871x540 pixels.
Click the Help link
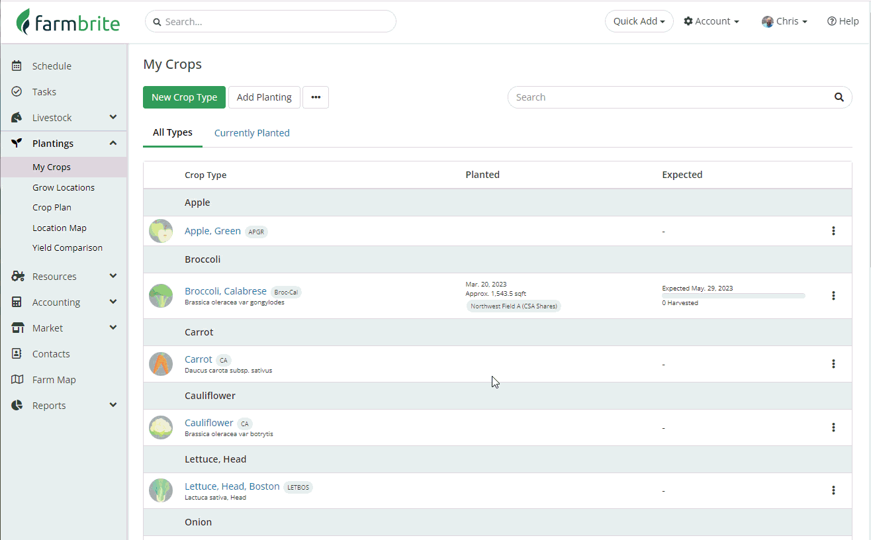click(x=843, y=21)
